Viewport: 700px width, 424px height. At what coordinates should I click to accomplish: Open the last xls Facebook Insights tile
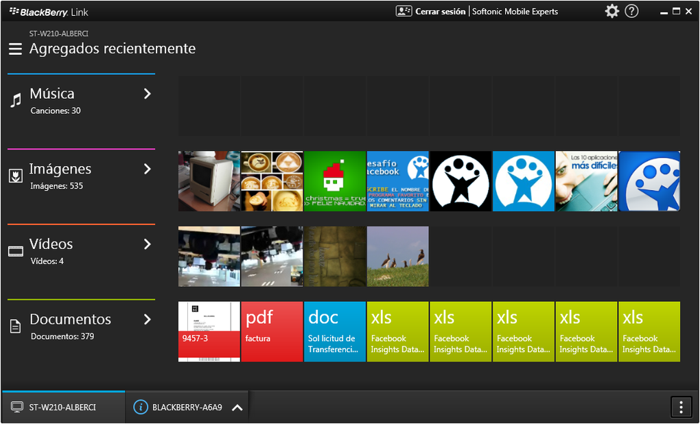pos(649,331)
